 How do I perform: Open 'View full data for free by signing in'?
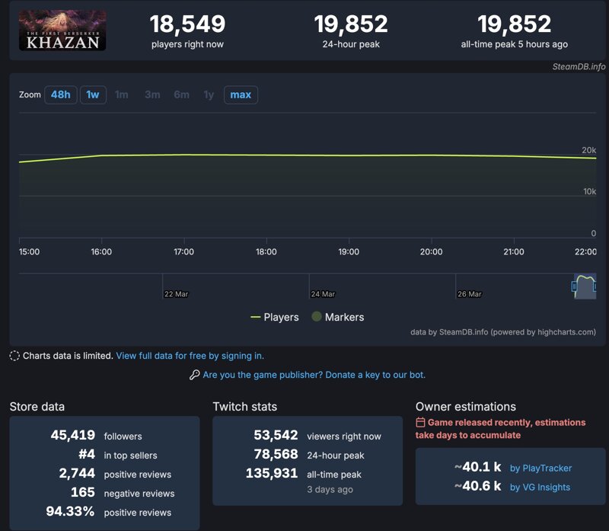(x=190, y=356)
